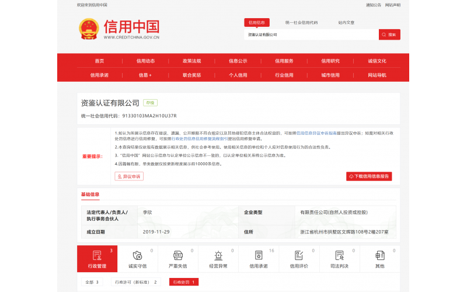Viewport: 467px width, 292px height.
Task: Click the company title 资鉴认证有限公司
Action: [110, 103]
